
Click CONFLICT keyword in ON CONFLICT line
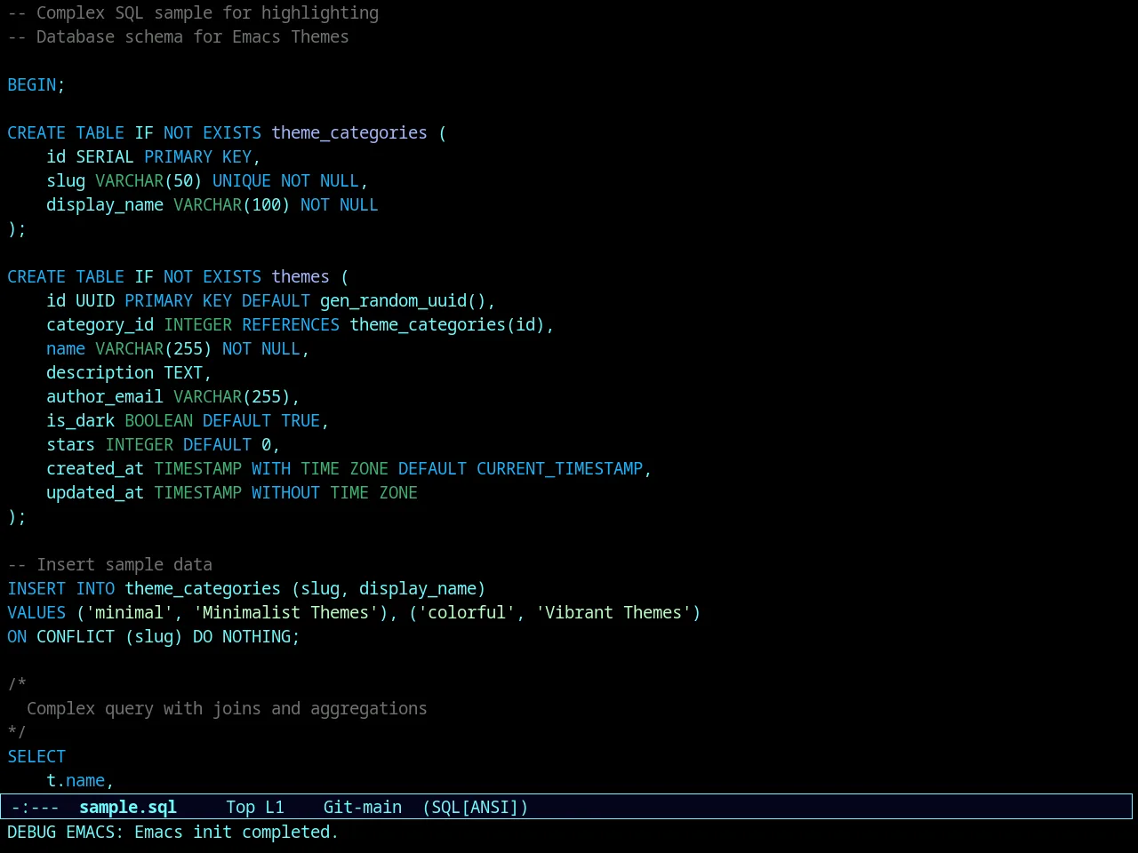(76, 636)
